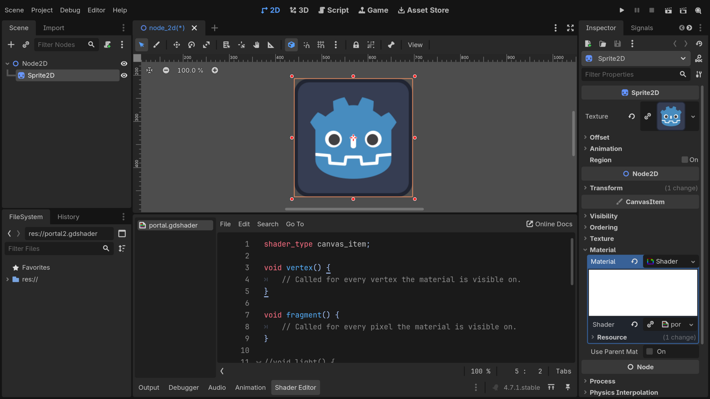Screen dimensions: 710x399
Task: Open Inspector object history
Action: point(699,44)
